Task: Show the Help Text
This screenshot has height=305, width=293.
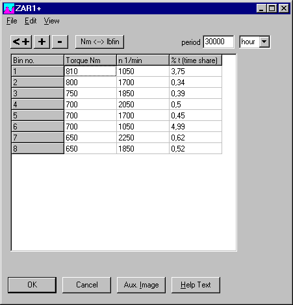Action: point(196,285)
